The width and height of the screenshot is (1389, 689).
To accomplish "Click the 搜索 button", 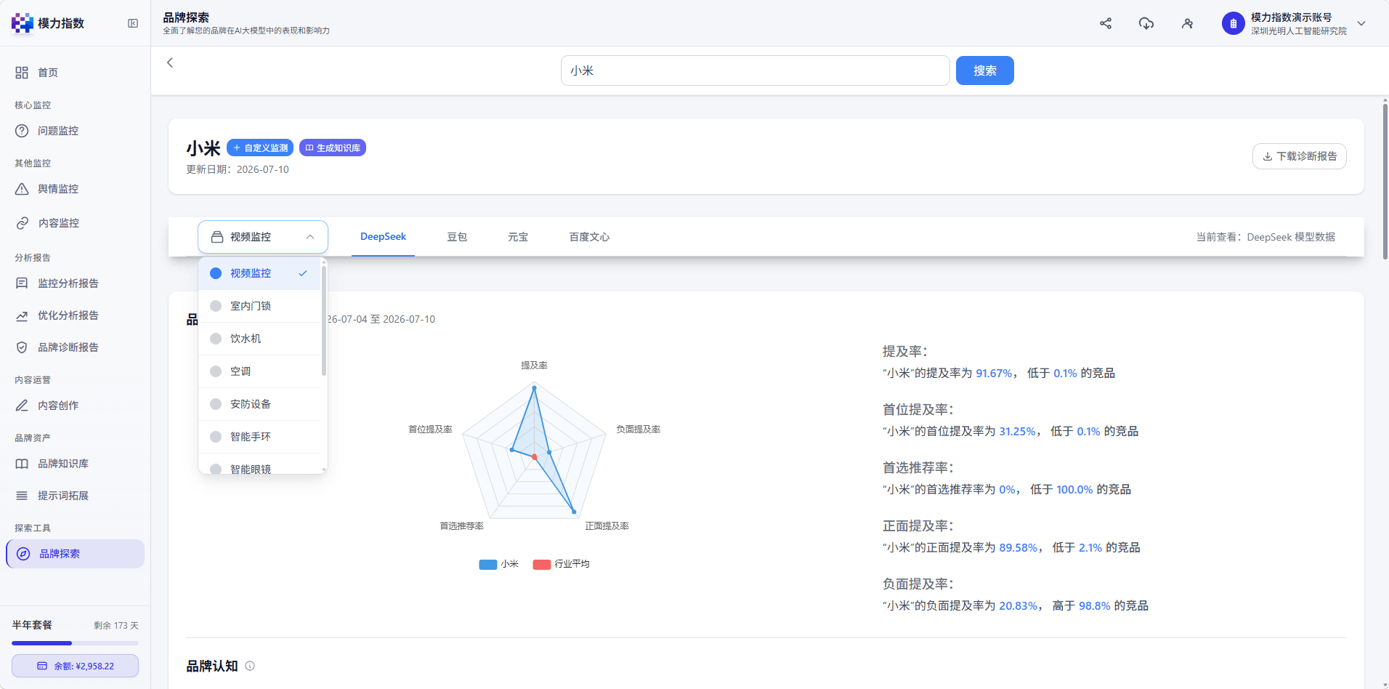I will 984,70.
